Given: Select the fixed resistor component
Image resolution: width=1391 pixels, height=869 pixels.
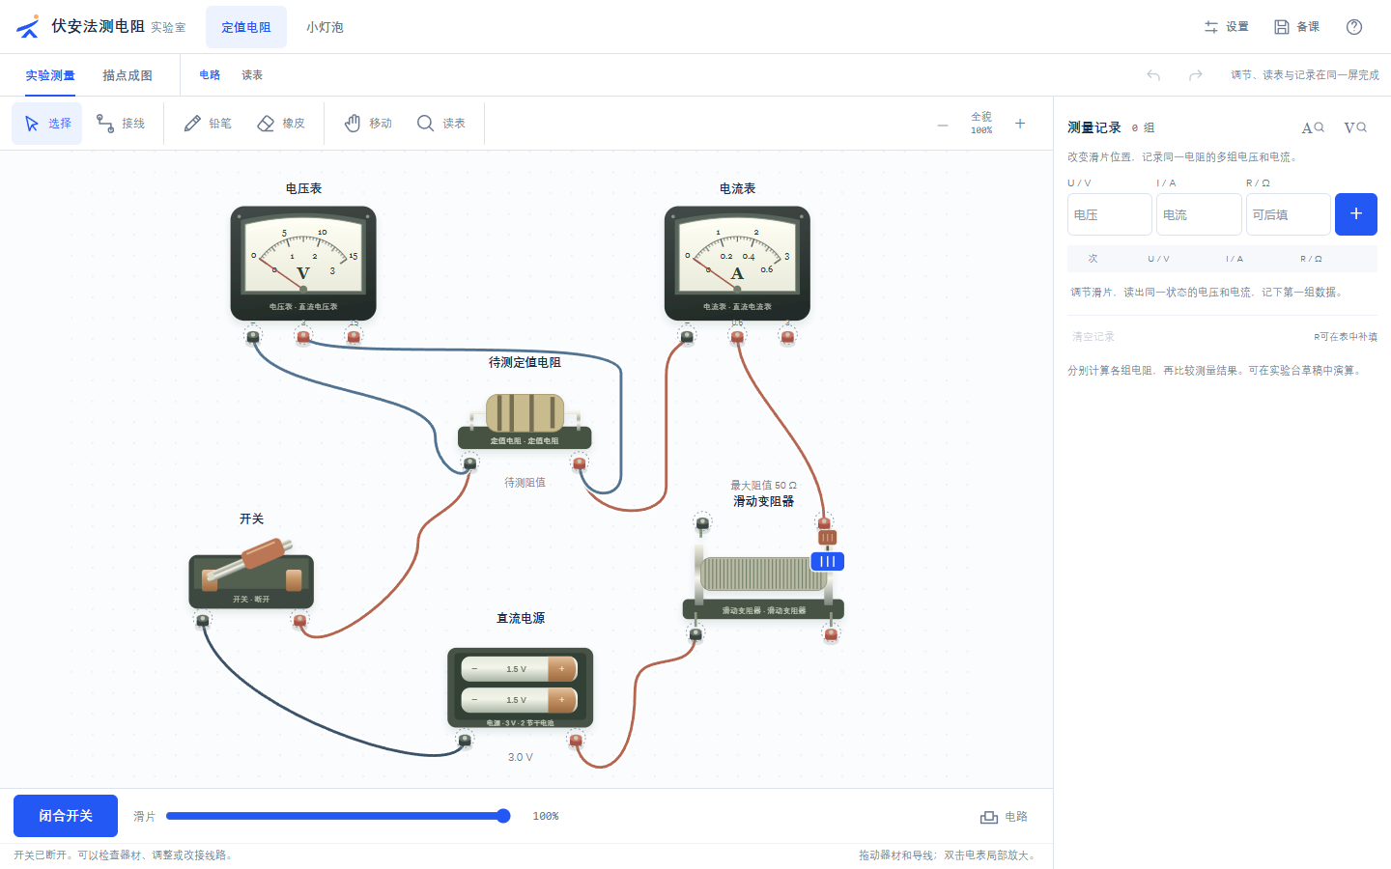Looking at the screenshot, I should tap(525, 421).
